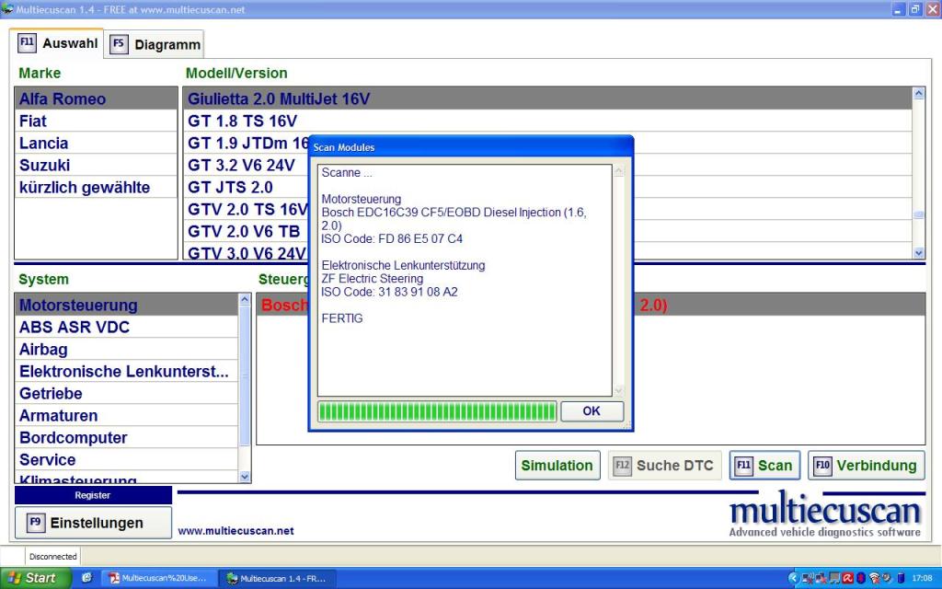Click the wireless network tray icon
The image size is (942, 589).
coord(874,578)
